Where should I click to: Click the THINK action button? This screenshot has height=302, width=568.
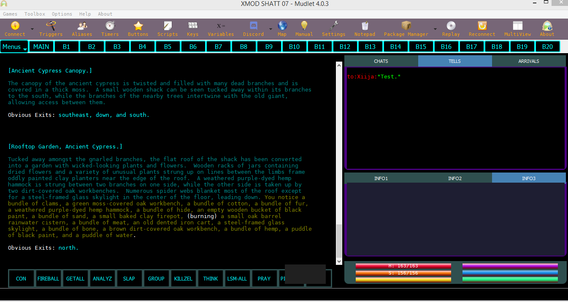(210, 278)
